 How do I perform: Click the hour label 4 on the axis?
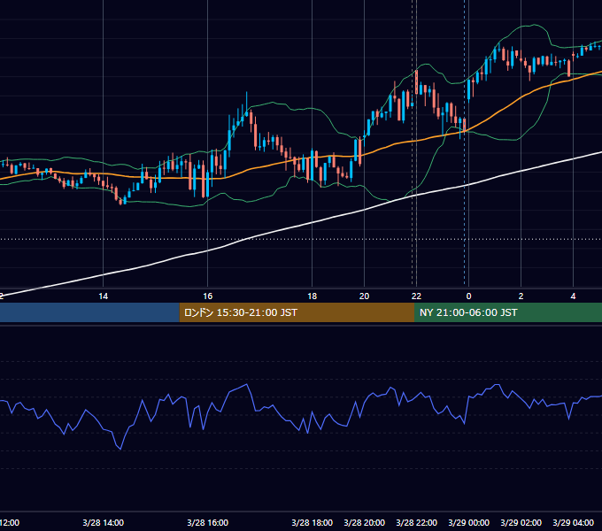(573, 296)
